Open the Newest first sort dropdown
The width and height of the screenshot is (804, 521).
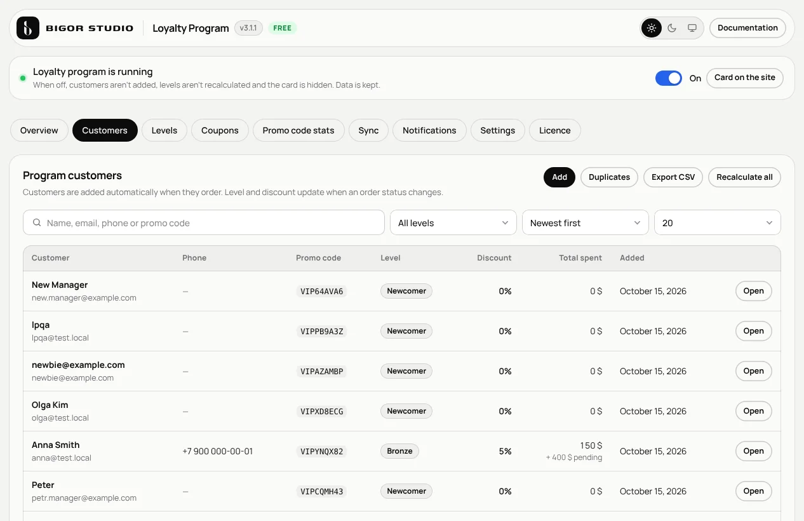586,223
